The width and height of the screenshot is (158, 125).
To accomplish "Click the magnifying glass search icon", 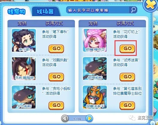I will (x=133, y=10).
